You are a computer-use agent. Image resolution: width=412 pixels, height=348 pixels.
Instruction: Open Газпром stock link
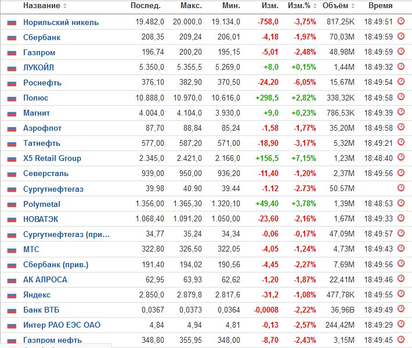39,53
